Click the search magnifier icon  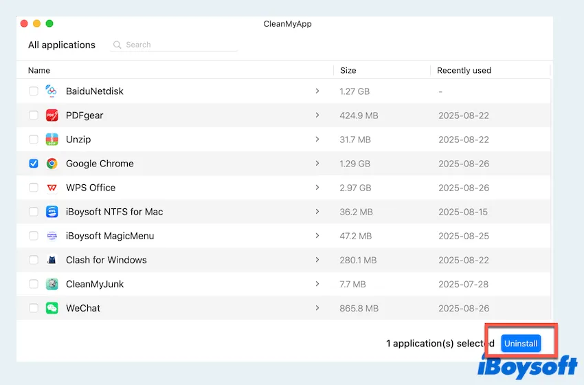coord(117,45)
